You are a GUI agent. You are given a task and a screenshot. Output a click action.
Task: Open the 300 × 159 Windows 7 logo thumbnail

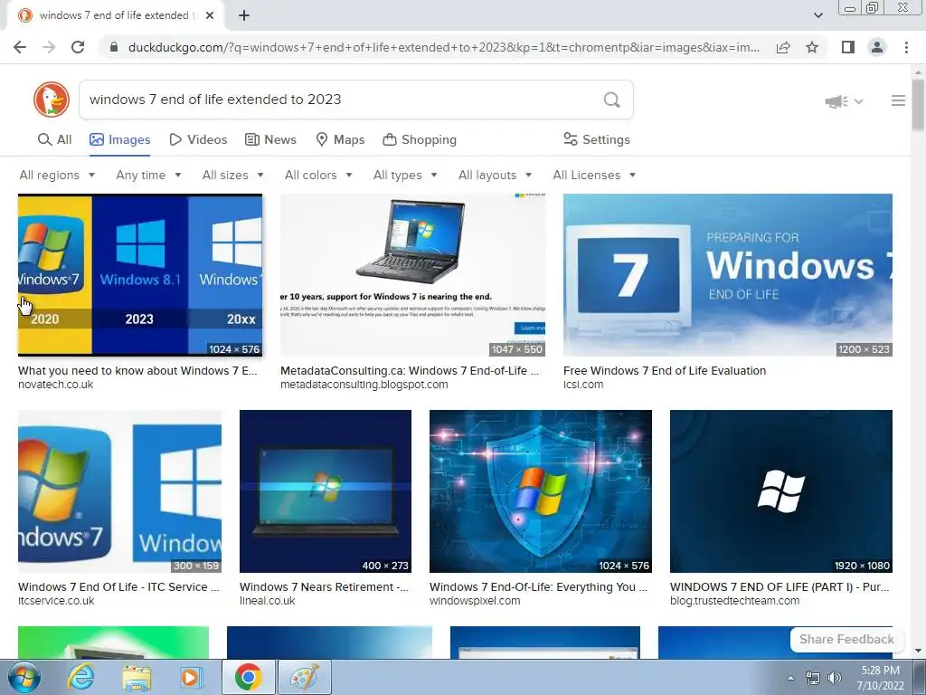point(120,491)
